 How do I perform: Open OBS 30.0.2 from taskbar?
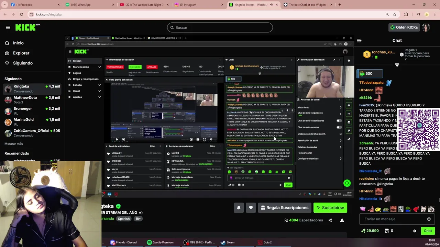click(x=199, y=242)
